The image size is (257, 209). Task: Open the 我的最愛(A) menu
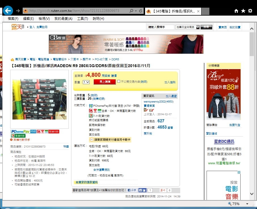coord(63,19)
